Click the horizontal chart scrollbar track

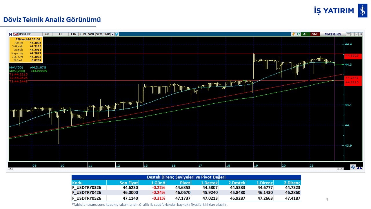tap(174, 169)
